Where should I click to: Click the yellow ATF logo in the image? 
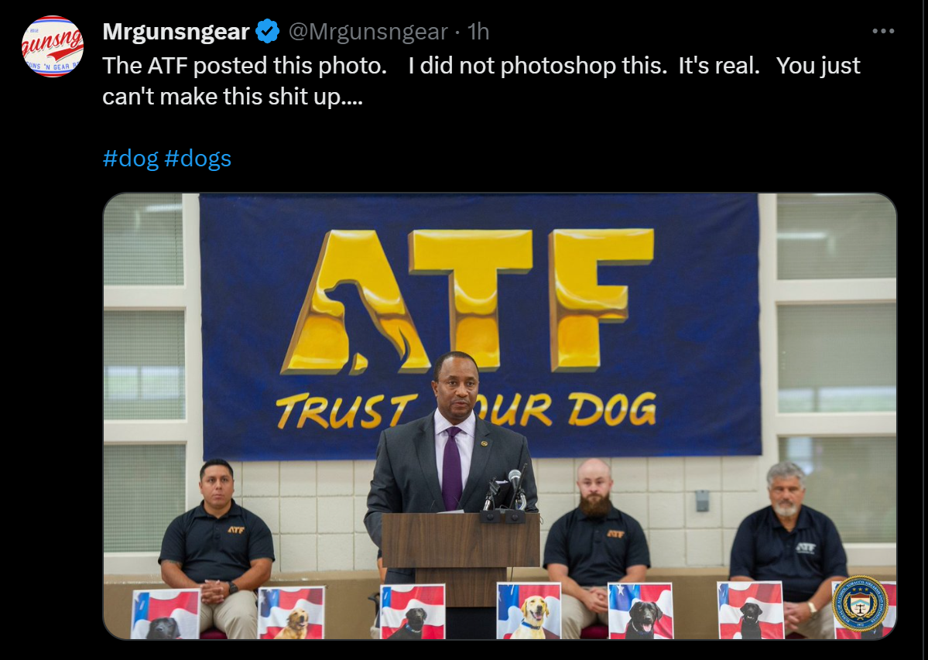(467, 301)
